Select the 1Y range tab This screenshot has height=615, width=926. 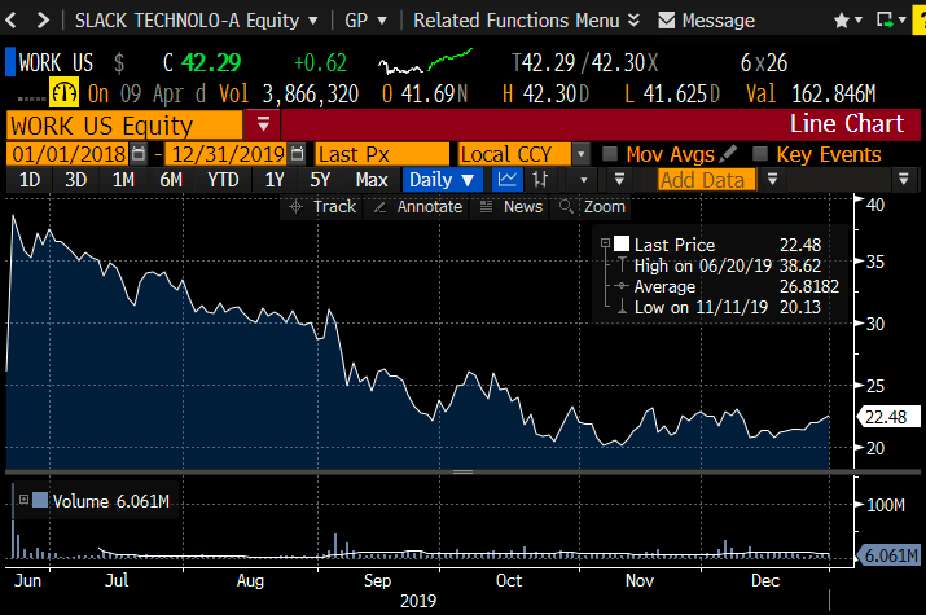[x=275, y=179]
